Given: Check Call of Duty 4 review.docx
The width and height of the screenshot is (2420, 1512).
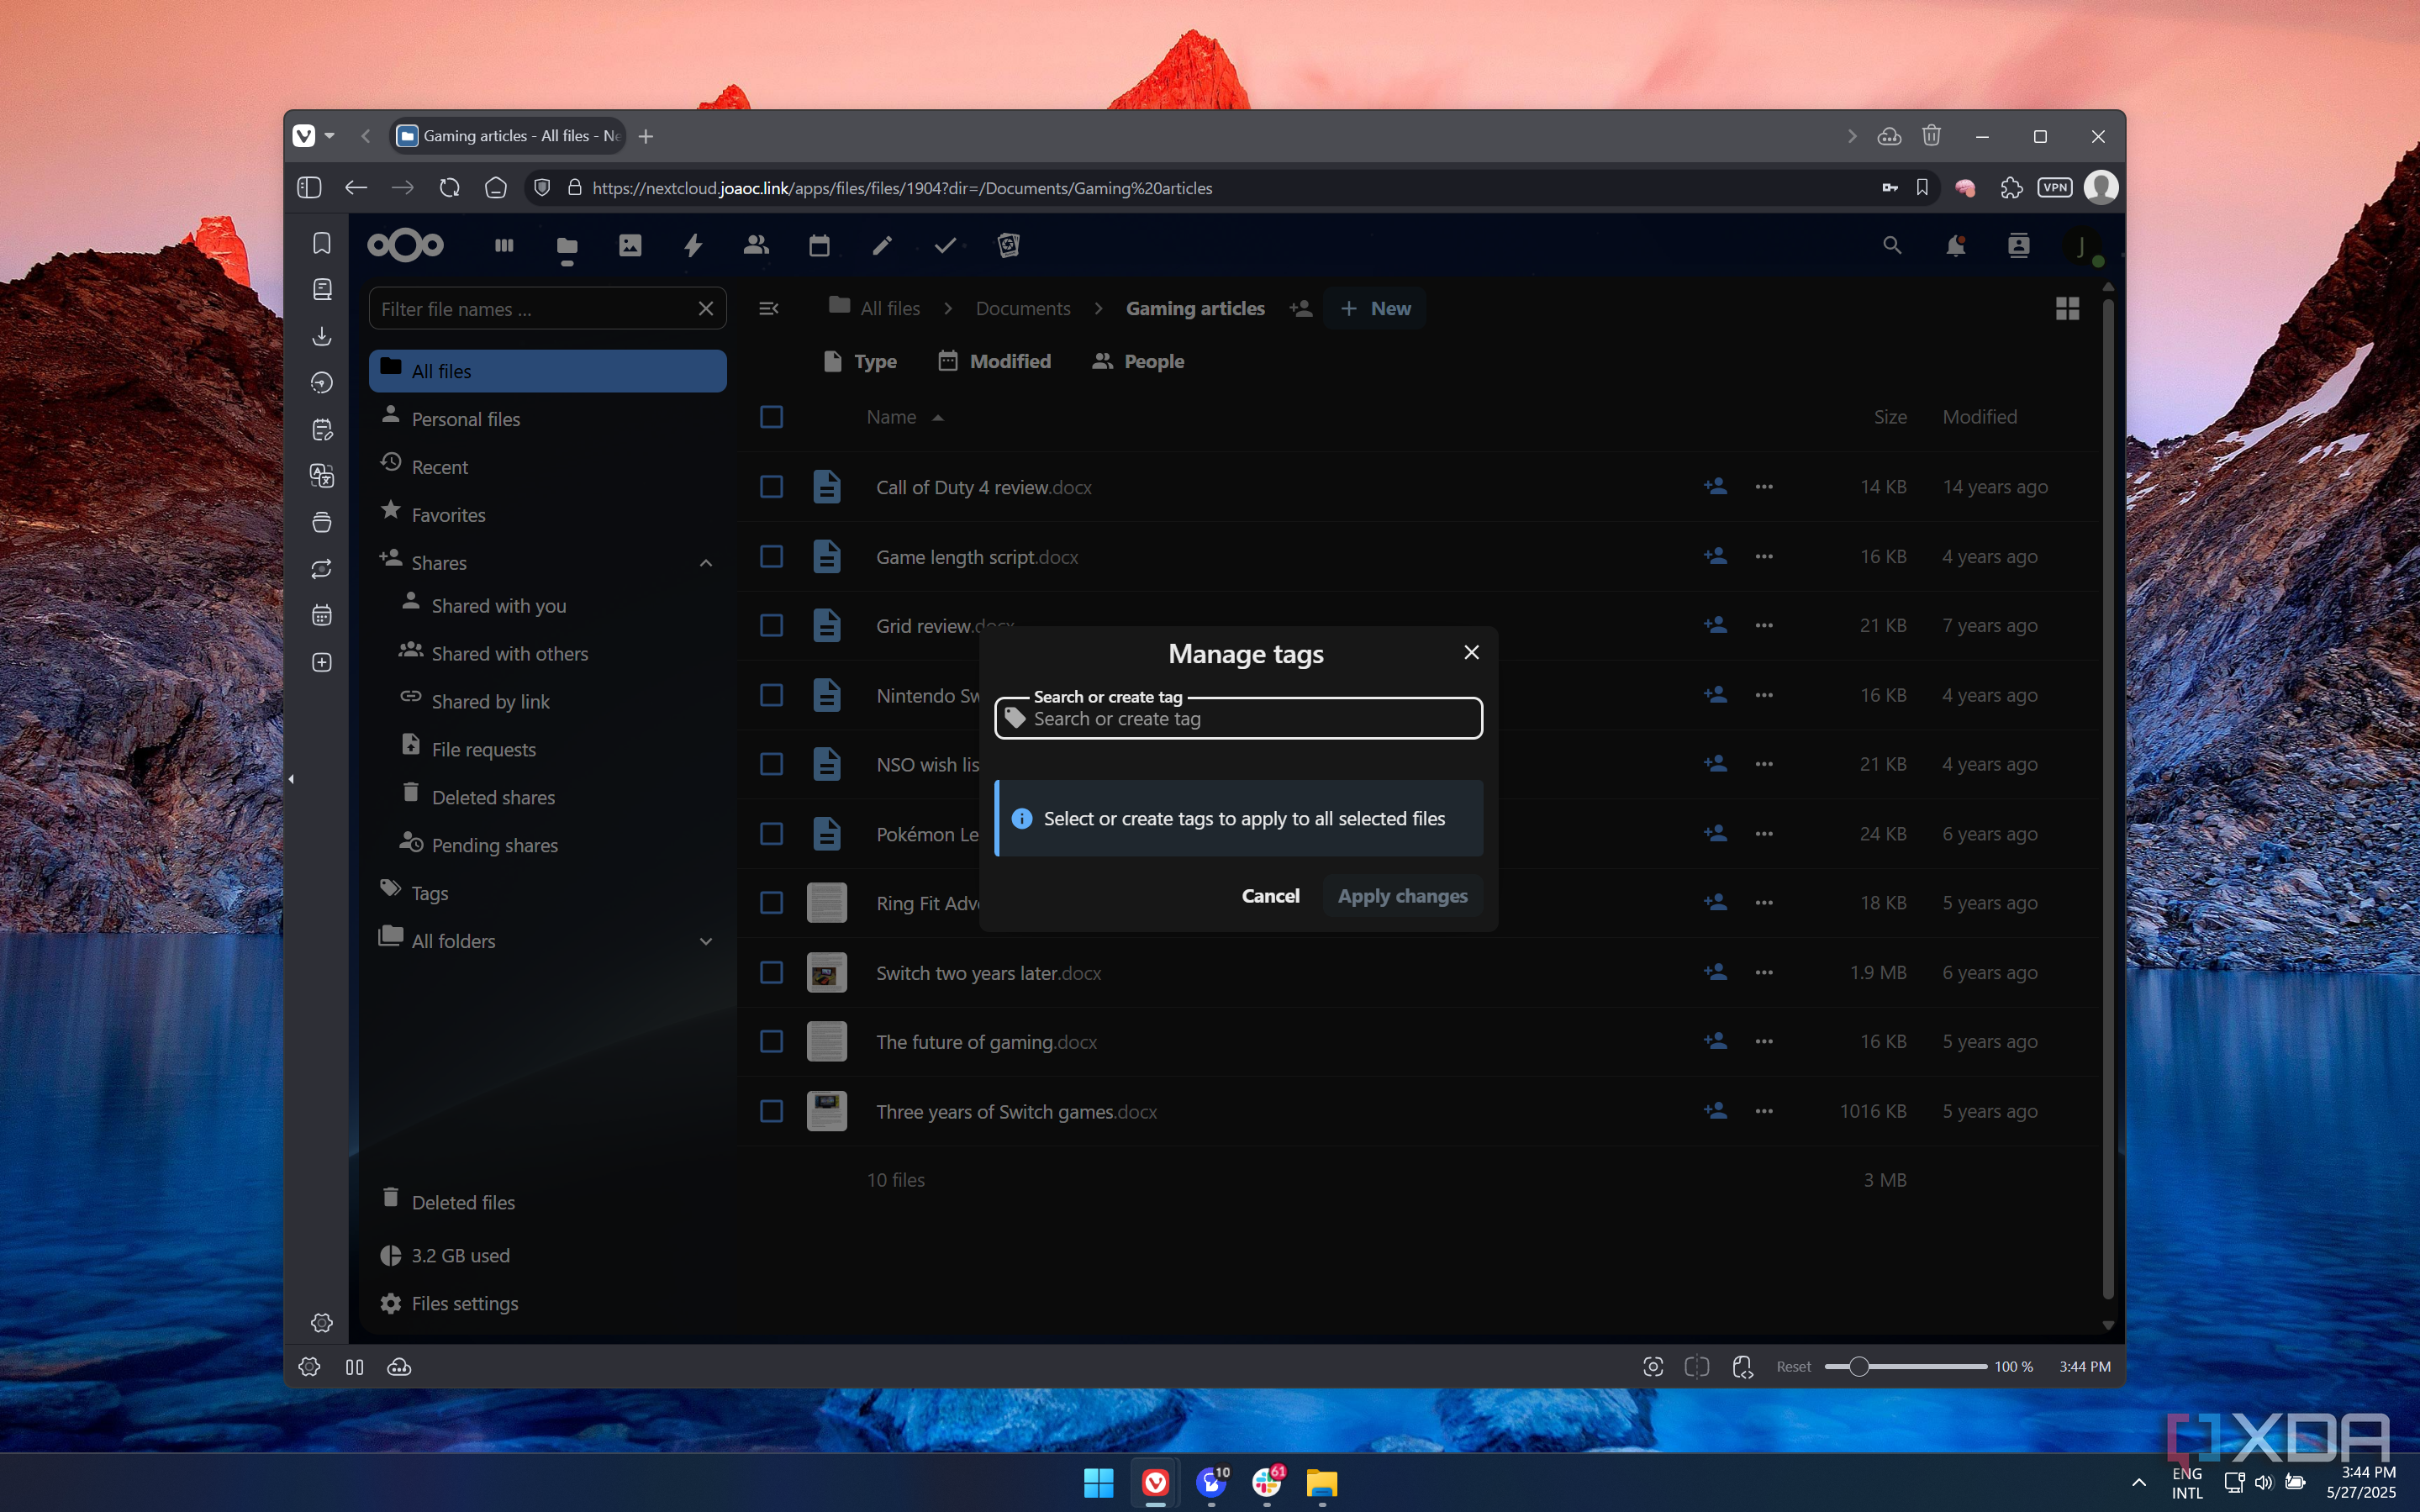Looking at the screenshot, I should pyautogui.click(x=771, y=487).
